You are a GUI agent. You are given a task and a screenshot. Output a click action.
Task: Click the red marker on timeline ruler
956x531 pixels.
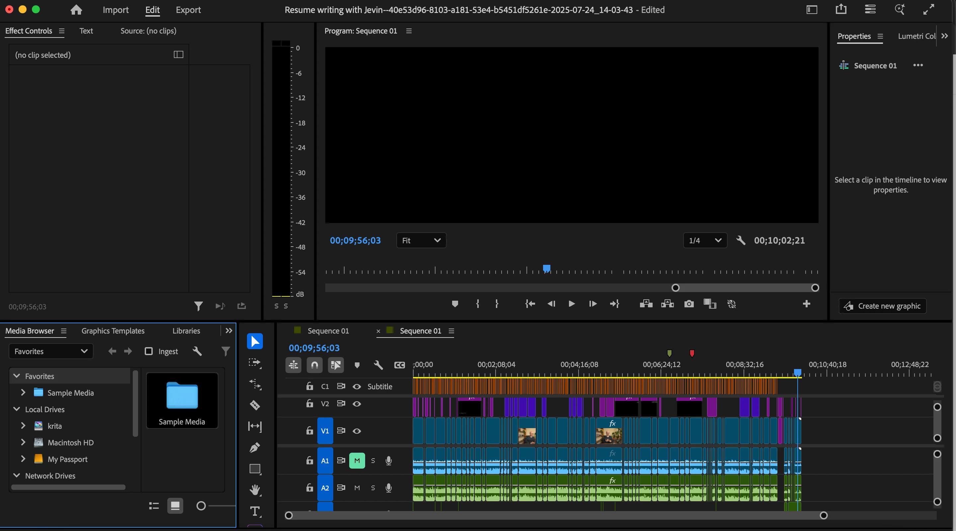tap(692, 353)
